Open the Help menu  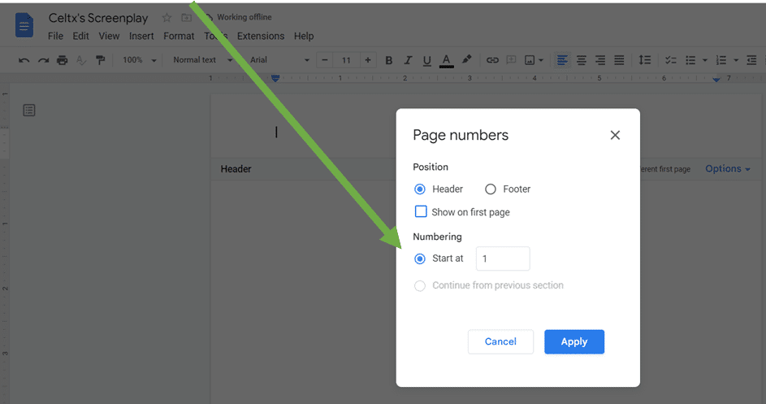pos(304,37)
